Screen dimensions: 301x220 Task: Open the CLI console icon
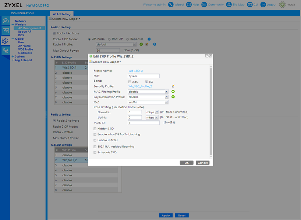pyautogui.click(x=250, y=5)
